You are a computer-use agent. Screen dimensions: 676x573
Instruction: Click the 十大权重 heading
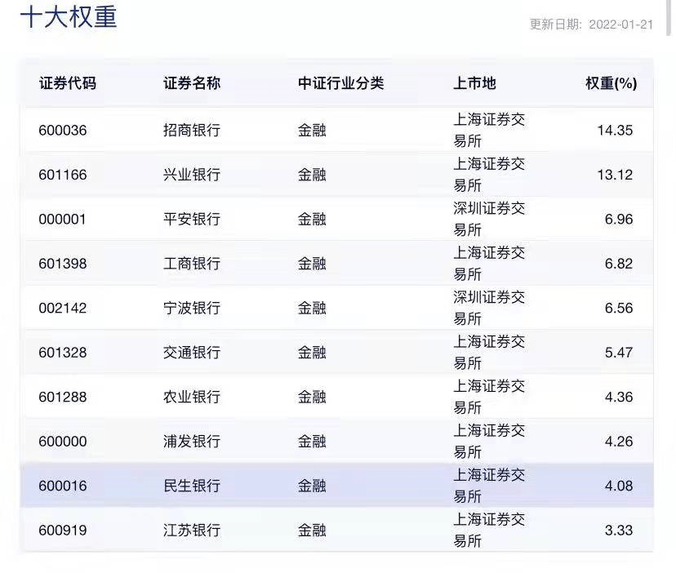coord(69,18)
